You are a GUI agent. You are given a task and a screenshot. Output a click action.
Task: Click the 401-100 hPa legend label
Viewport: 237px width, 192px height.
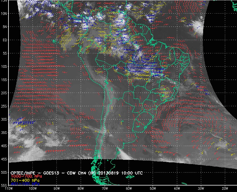tap(25, 184)
